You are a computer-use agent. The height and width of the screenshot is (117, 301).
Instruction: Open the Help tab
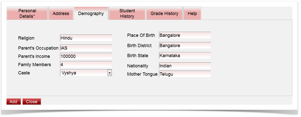pos(192,14)
